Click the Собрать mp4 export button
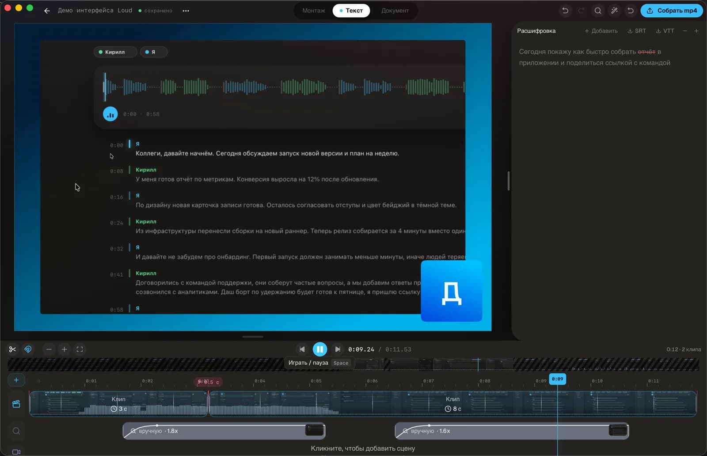 pos(672,11)
